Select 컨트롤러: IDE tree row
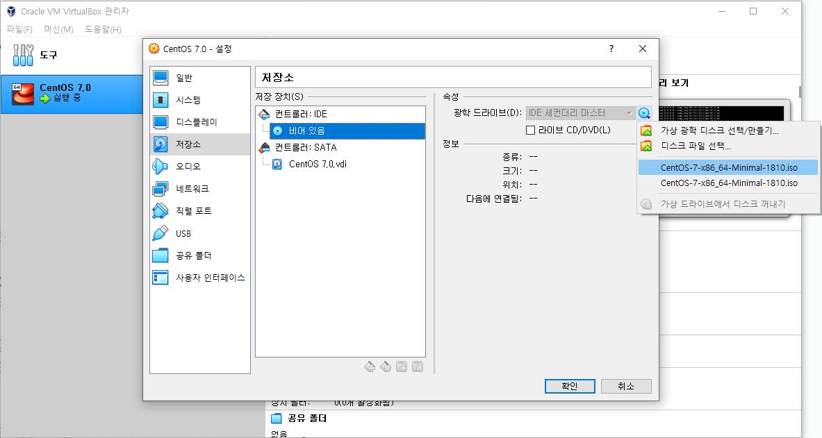Viewport: 822px width, 438px height. click(x=340, y=115)
